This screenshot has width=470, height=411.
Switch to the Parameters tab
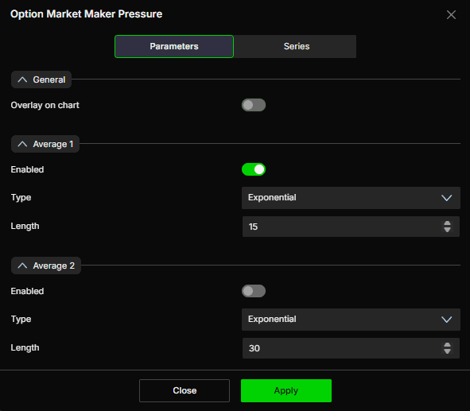(174, 46)
